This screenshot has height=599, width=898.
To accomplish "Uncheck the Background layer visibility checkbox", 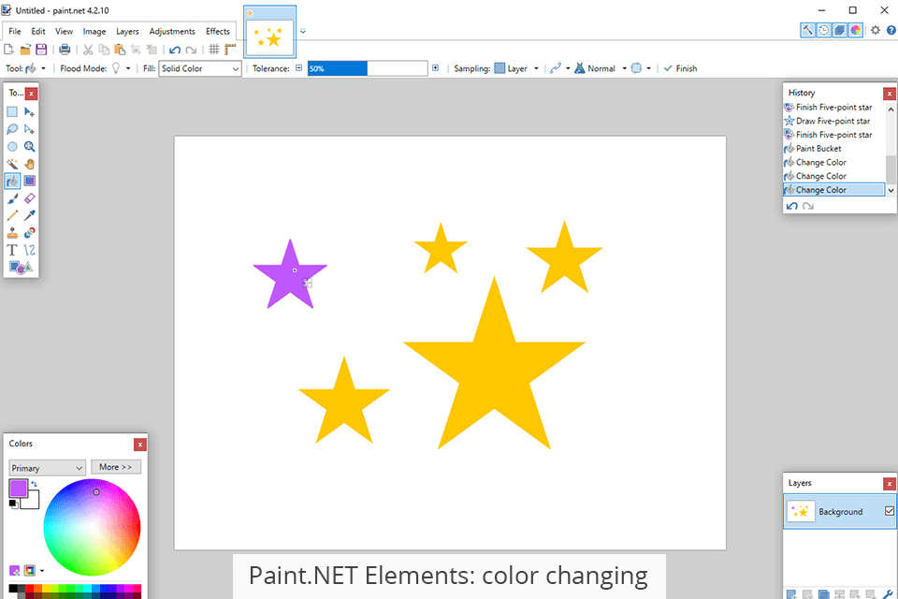I will click(x=889, y=511).
